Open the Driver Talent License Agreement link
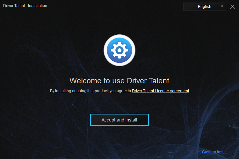 point(160,91)
